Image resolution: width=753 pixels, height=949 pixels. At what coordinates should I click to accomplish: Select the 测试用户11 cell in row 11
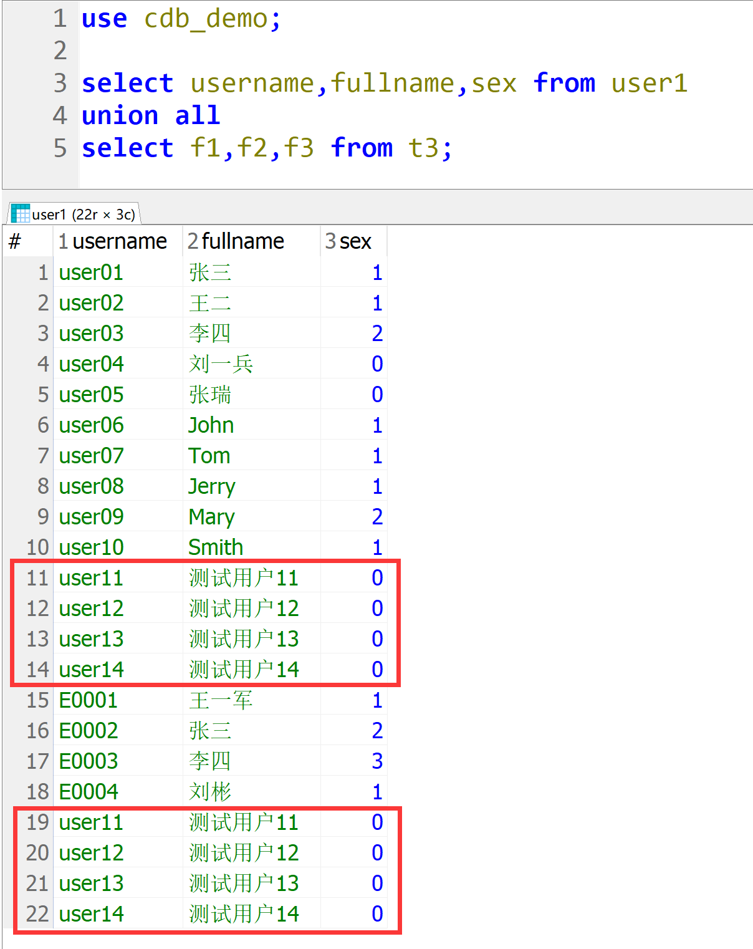[244, 578]
